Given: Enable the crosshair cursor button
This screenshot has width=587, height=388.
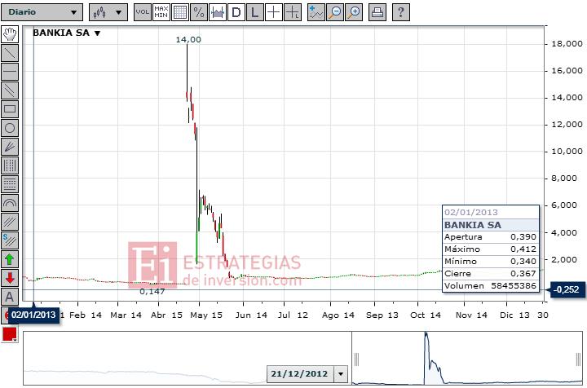Looking at the screenshot, I should tap(274, 12).
